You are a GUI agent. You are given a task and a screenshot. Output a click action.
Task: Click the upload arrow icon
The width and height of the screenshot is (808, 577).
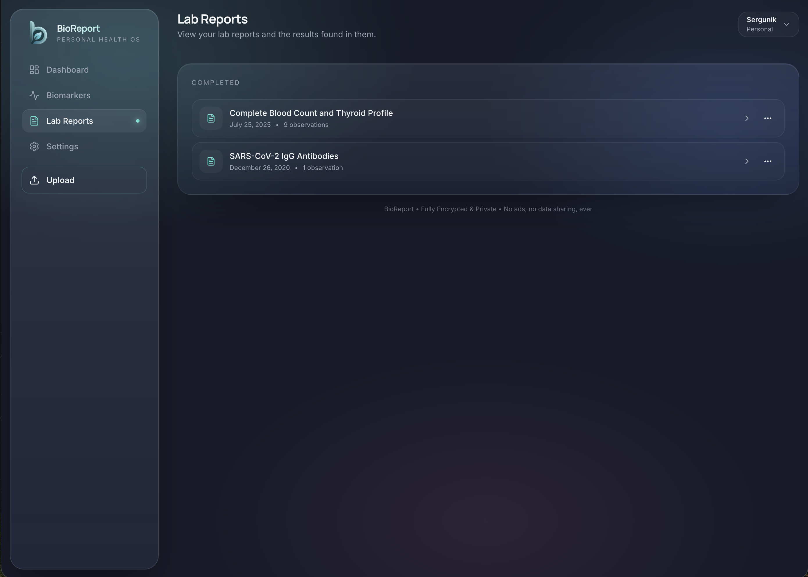(34, 180)
